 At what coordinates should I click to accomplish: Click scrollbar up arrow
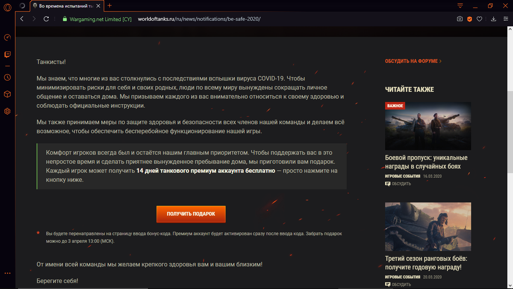coord(510,29)
